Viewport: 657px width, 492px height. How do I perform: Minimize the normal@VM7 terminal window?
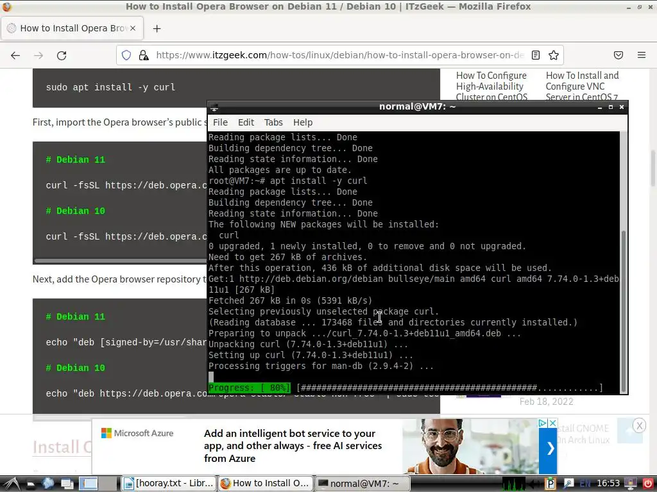tap(600, 107)
